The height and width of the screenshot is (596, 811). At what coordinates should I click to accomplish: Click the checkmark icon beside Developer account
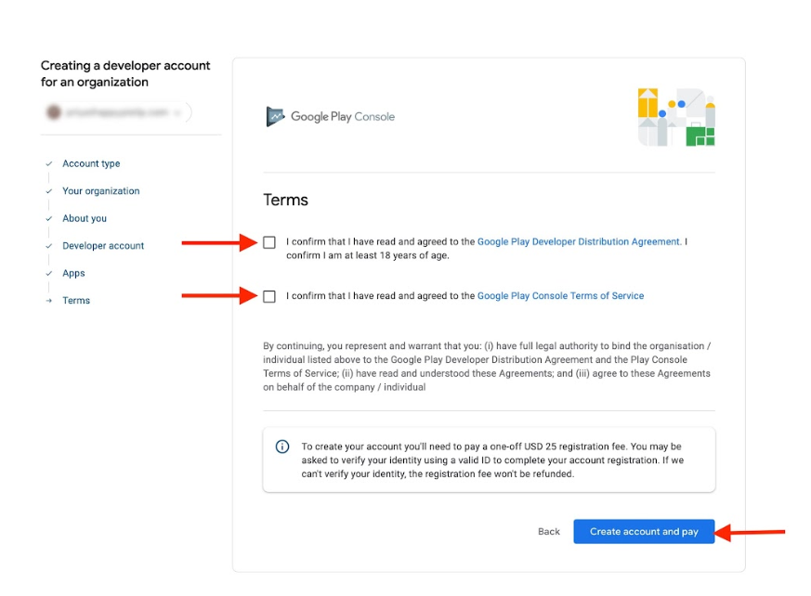click(48, 245)
